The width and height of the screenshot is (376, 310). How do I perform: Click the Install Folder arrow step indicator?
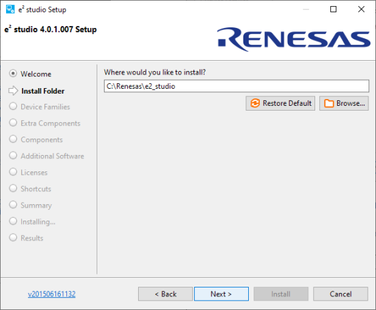pyautogui.click(x=13, y=91)
